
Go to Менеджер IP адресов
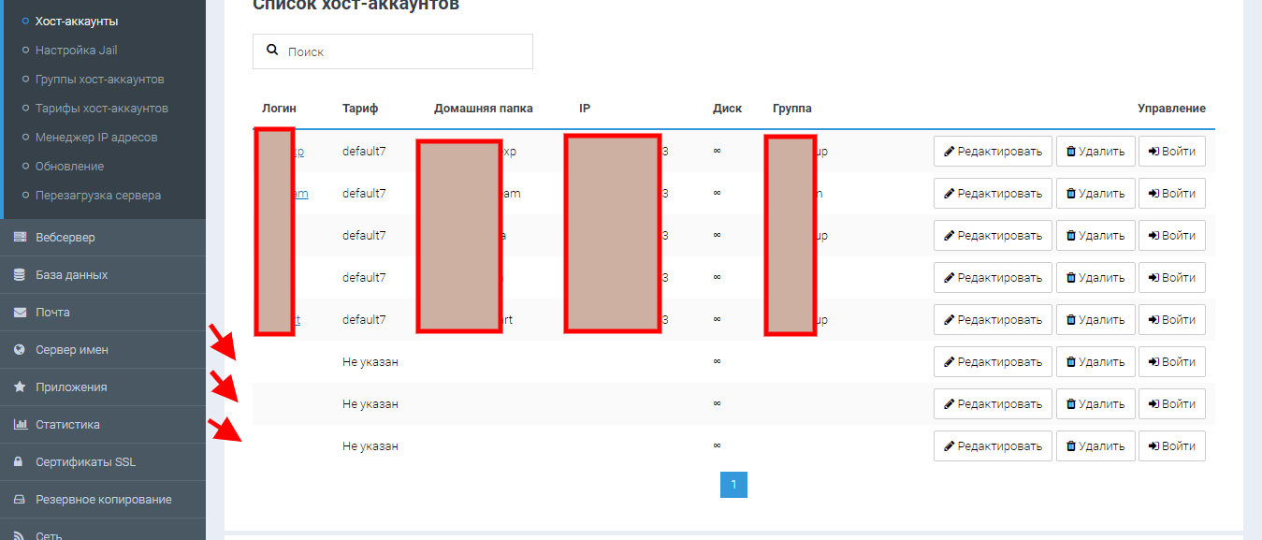pos(95,137)
